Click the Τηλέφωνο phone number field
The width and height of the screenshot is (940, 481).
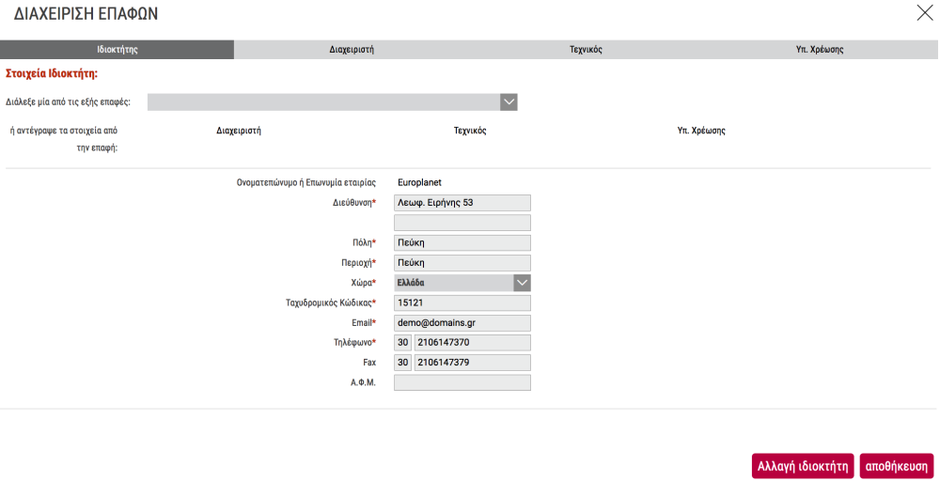pyautogui.click(x=472, y=343)
